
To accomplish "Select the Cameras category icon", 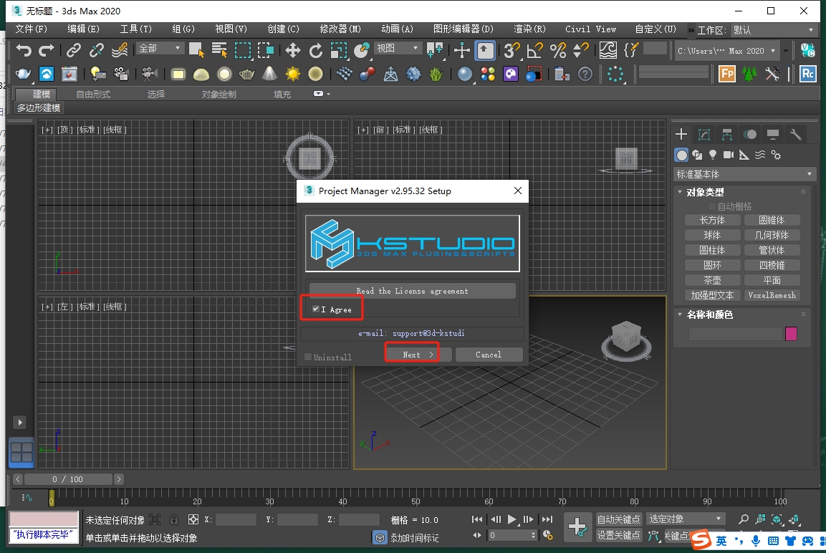I will point(729,155).
